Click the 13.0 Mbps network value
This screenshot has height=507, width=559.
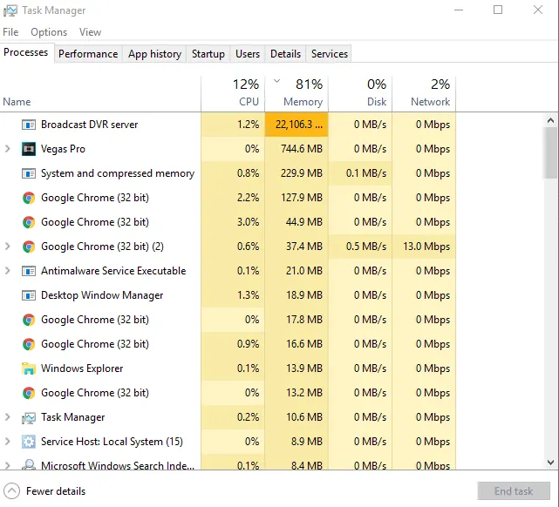point(426,247)
